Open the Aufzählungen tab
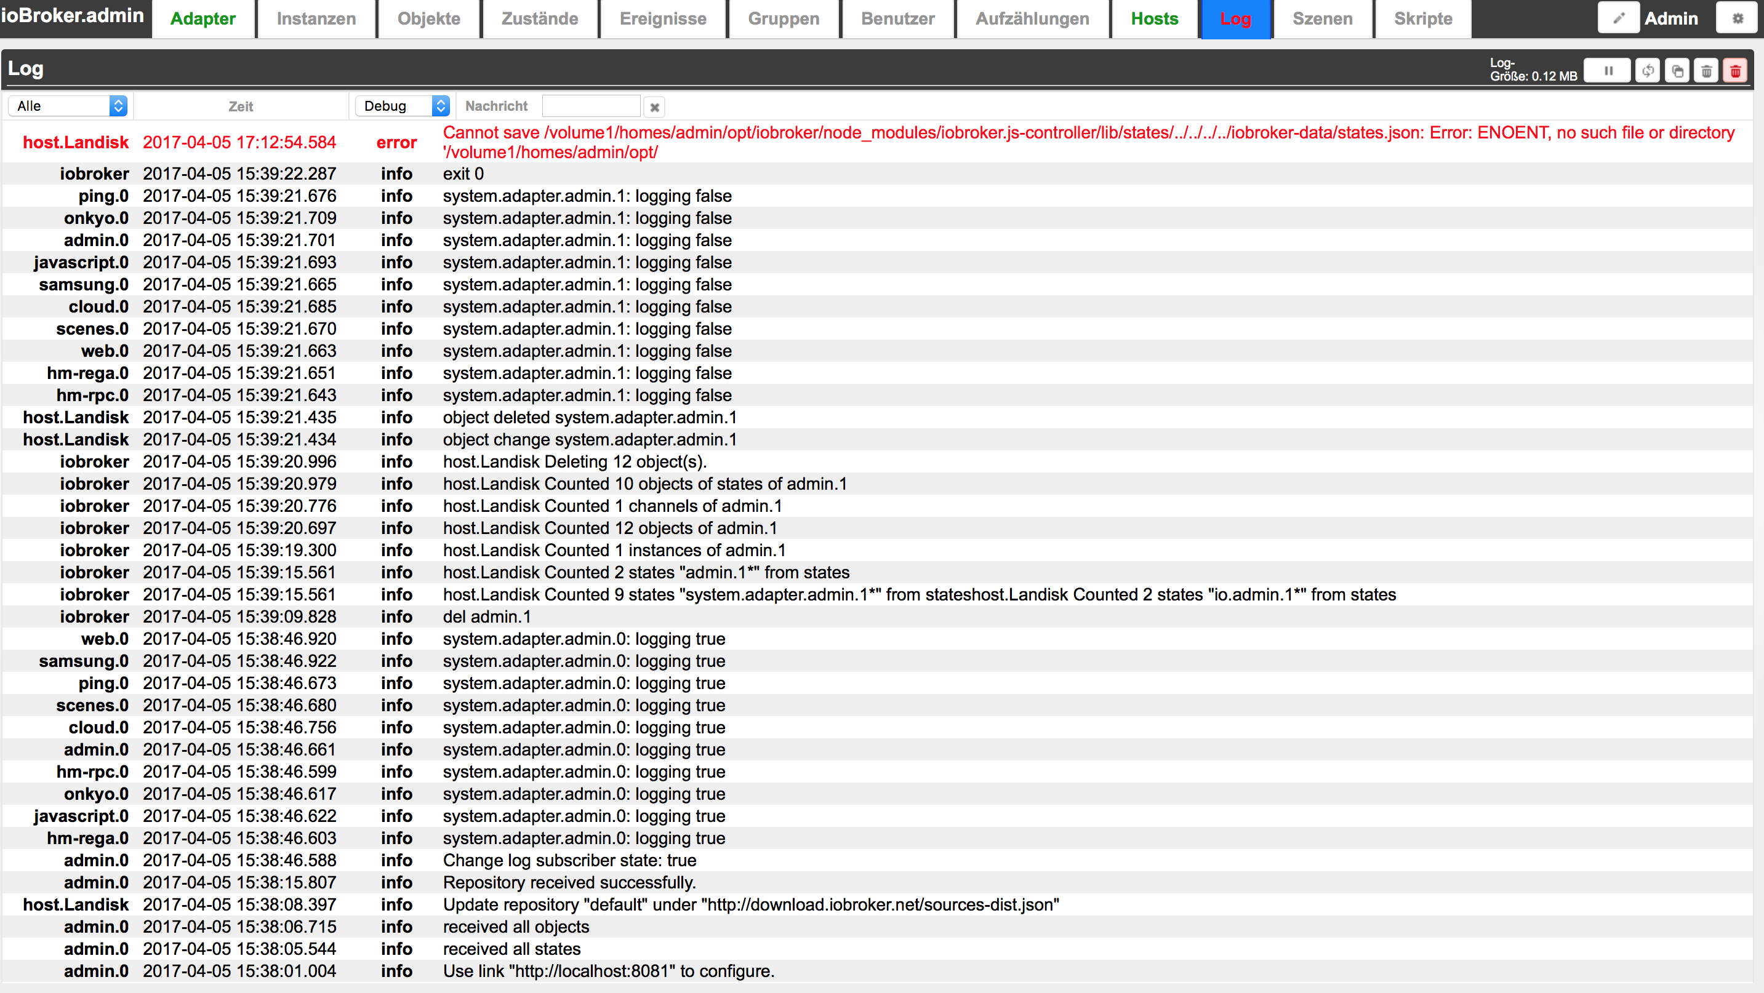The image size is (1764, 993). tap(1032, 19)
